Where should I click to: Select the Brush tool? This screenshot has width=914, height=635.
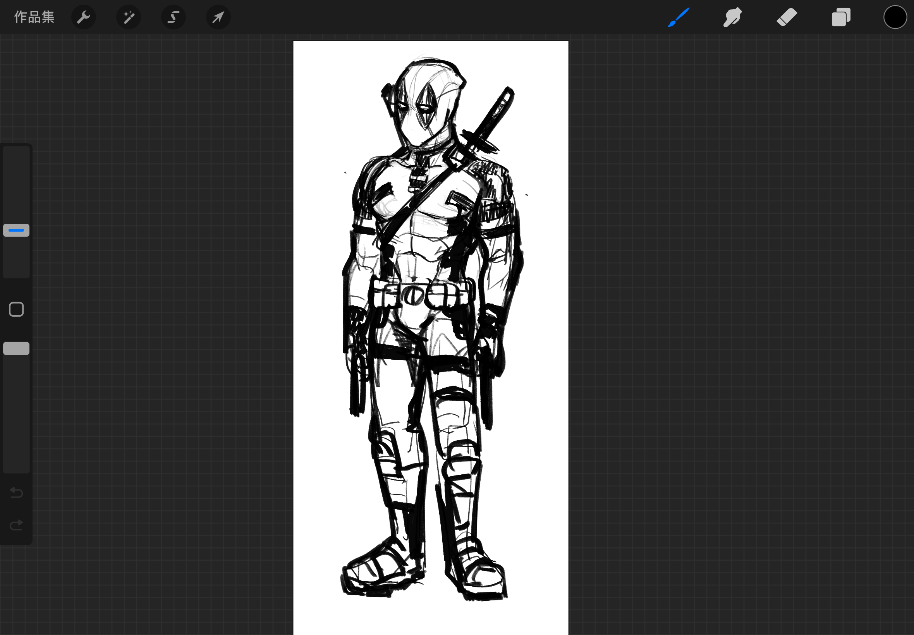pyautogui.click(x=679, y=17)
